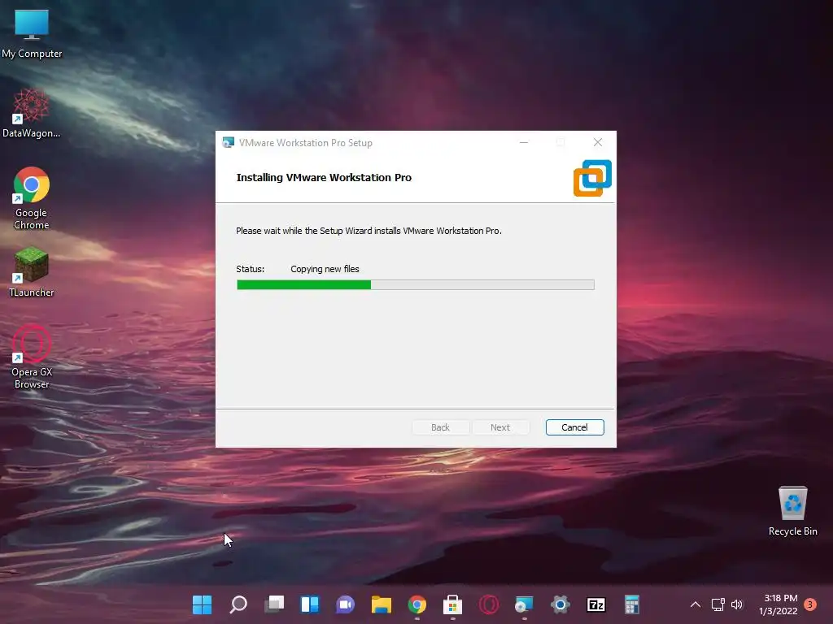The width and height of the screenshot is (833, 624).
Task: Open the volume tray icon
Action: [737, 604]
